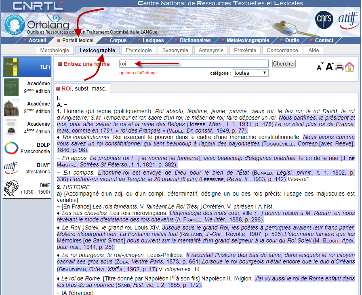Screen dimensions: 362x295
Task: Open the catégorie dropdown set to toutes
Action: [x=251, y=73]
